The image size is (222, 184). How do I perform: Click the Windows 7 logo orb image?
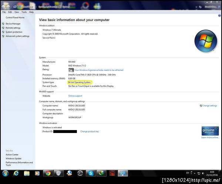coord(206,41)
